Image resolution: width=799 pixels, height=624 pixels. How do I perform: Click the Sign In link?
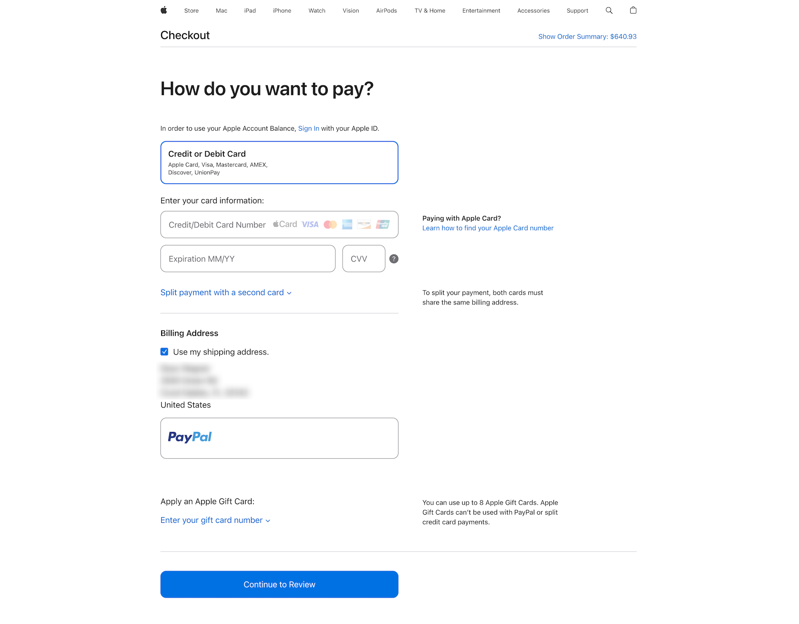click(x=308, y=128)
